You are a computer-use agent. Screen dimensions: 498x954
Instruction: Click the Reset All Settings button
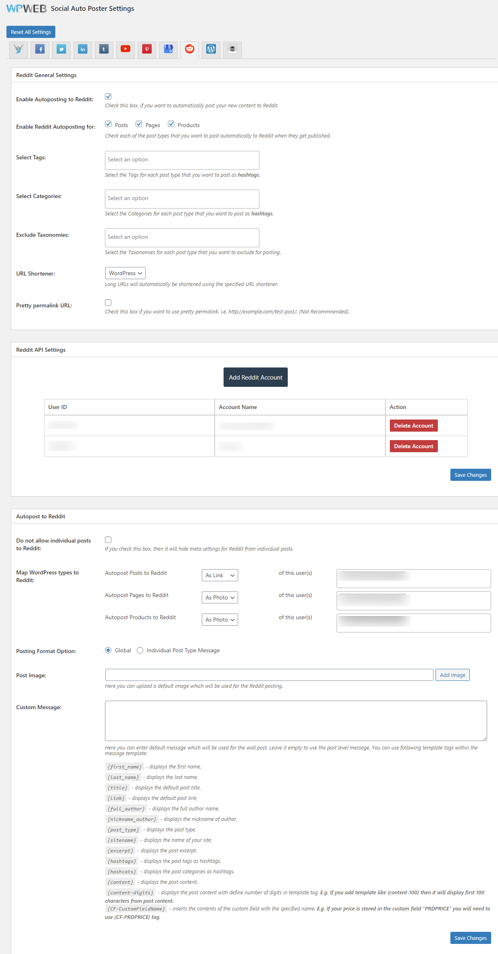click(x=31, y=32)
